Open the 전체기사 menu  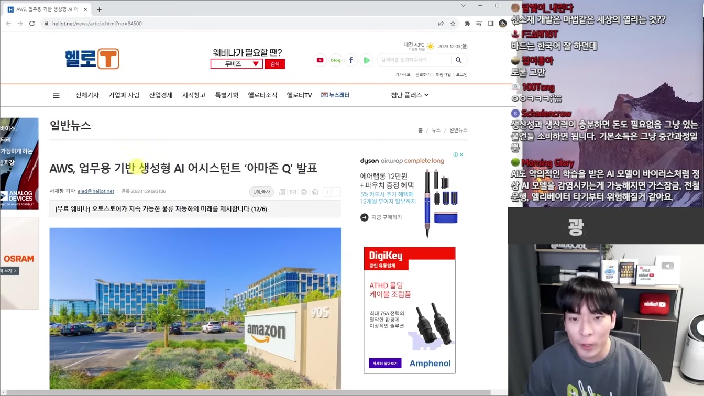87,95
